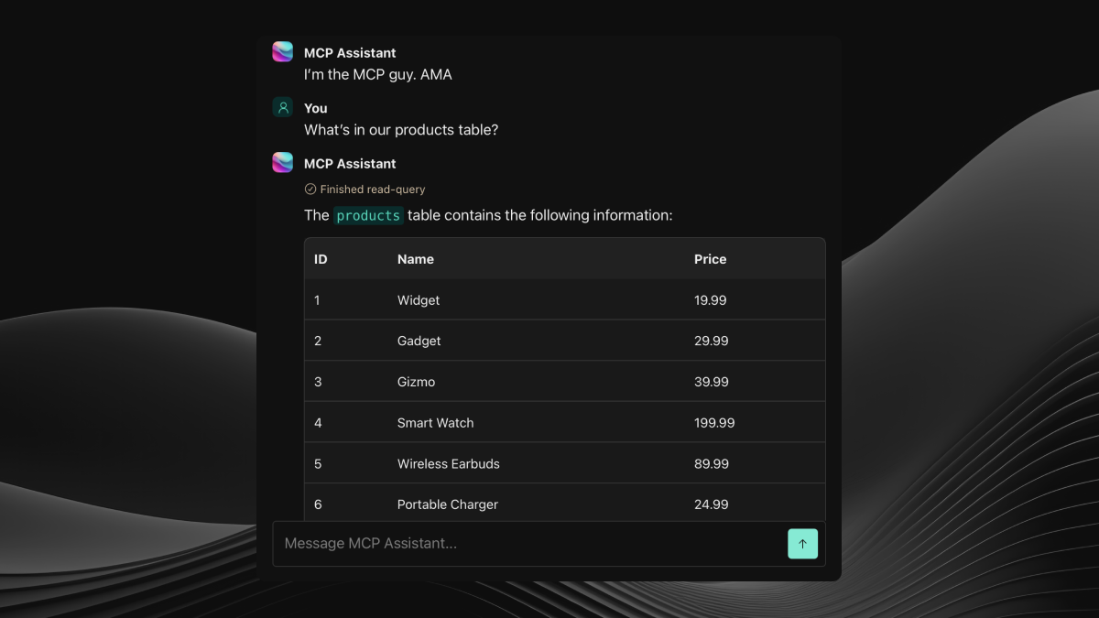1099x618 pixels.
Task: Click the Price column header
Action: [710, 259]
